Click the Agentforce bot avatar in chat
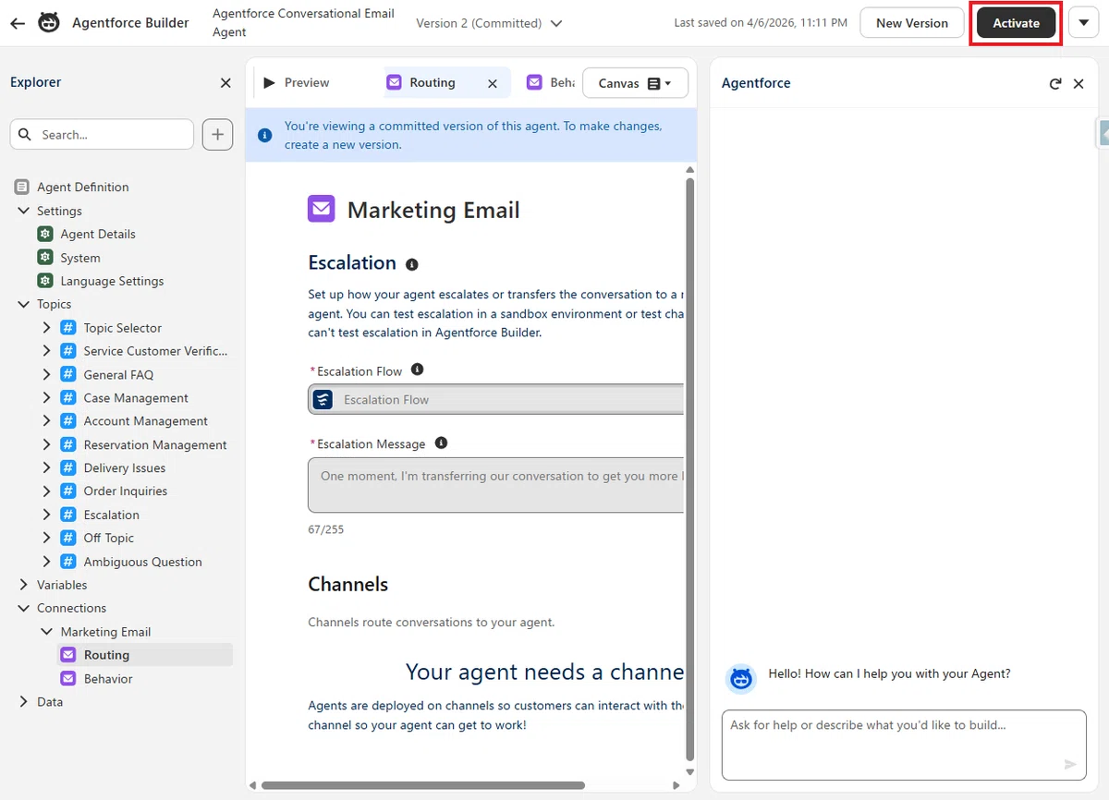Screen dimensions: 1109x800 [x=741, y=679]
